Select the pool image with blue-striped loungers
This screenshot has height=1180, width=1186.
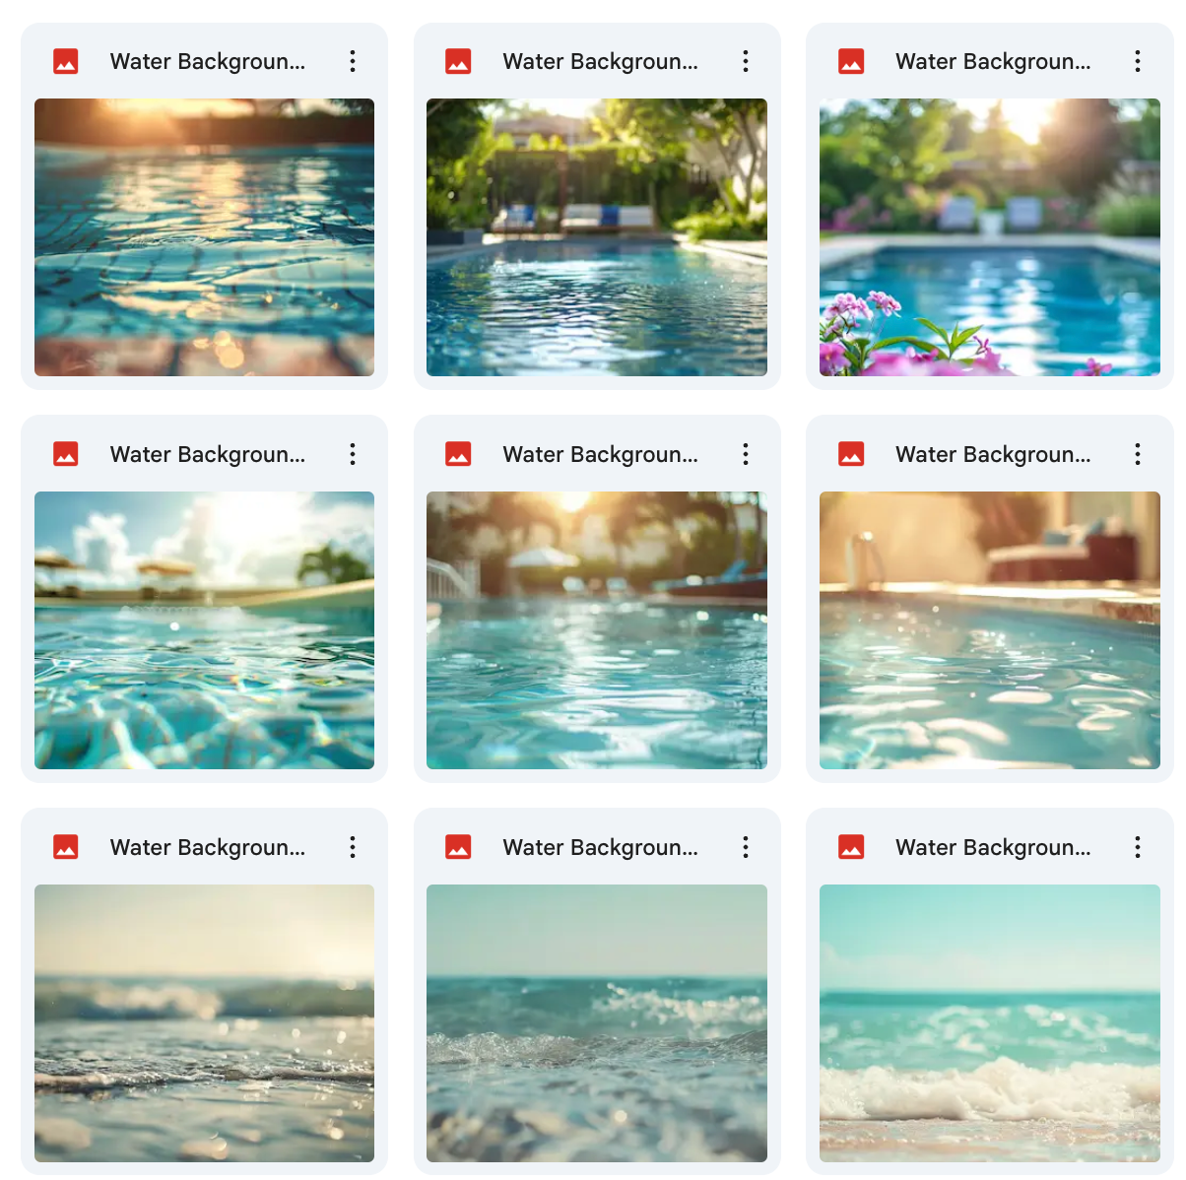(597, 237)
